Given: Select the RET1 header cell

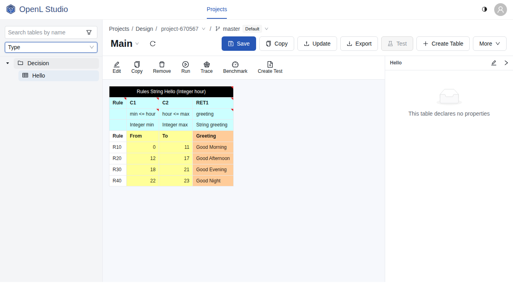Looking at the screenshot, I should [x=213, y=103].
